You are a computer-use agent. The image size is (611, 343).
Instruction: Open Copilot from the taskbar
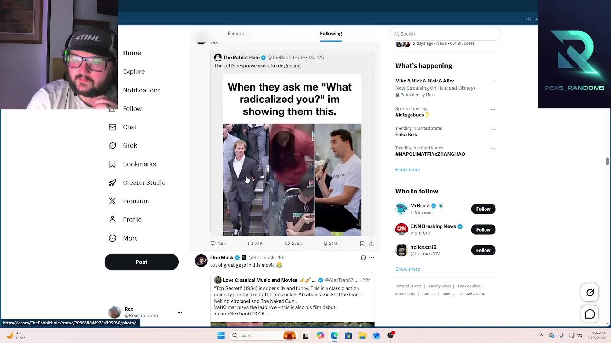[320, 335]
